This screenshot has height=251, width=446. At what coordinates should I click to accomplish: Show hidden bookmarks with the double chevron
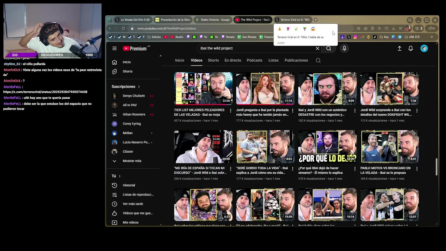click(x=432, y=37)
